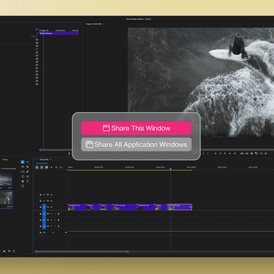The height and width of the screenshot is (274, 274).
Task: Click the Lift button
Action: pyautogui.click(x=242, y=153)
